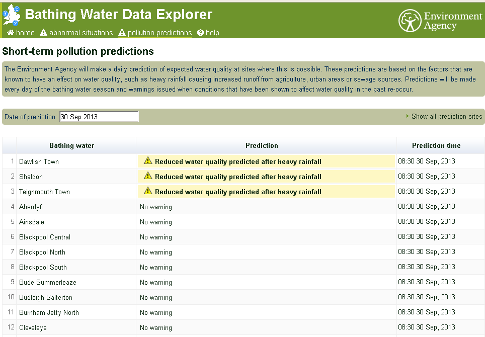Click the Date of prediction field
This screenshot has height=337, width=485.
pyautogui.click(x=99, y=117)
